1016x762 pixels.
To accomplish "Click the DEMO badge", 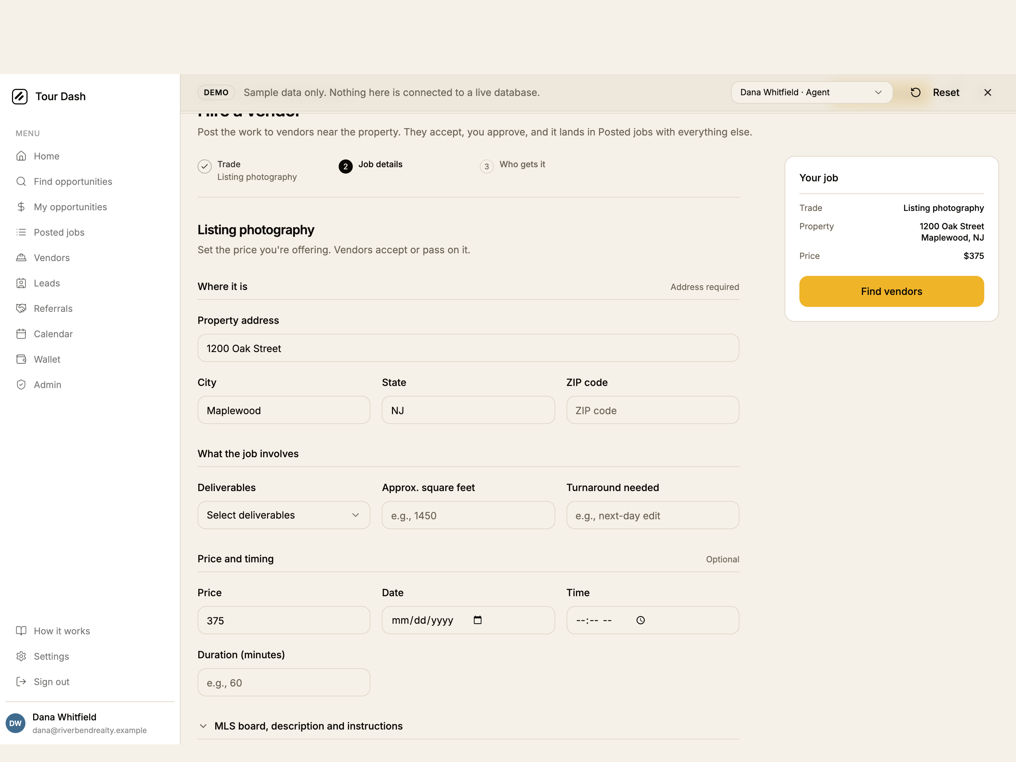I will pos(216,92).
